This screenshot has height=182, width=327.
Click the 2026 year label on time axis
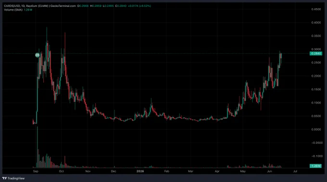pos(140,171)
